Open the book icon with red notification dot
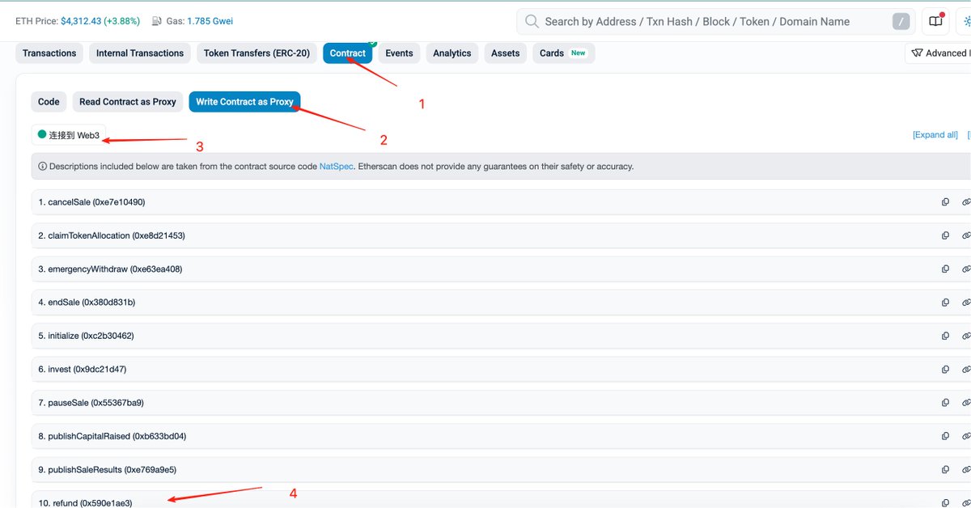 coord(935,22)
